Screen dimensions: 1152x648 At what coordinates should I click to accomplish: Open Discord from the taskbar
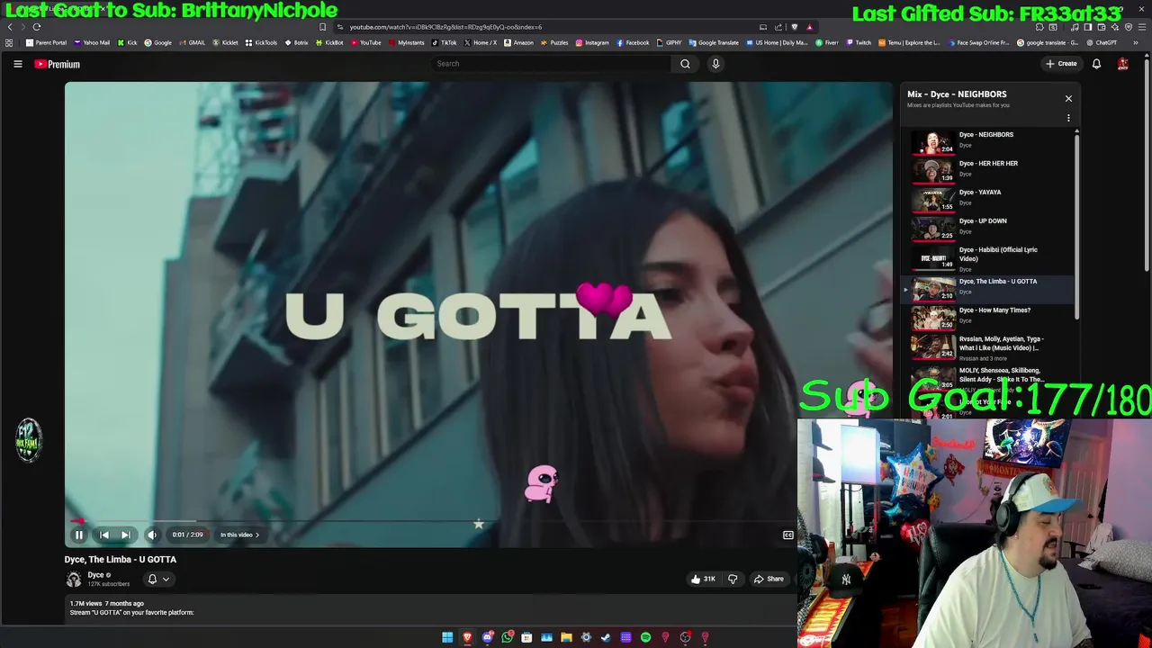click(x=487, y=637)
